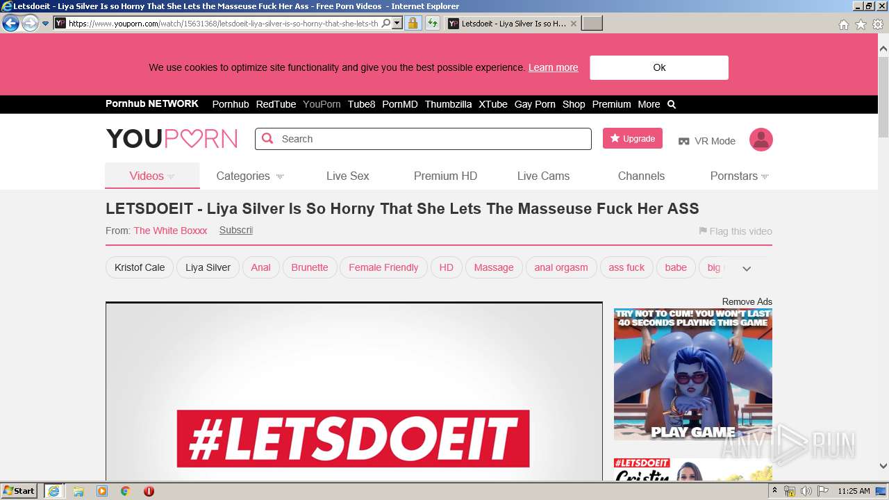This screenshot has width=889, height=500.
Task: Expand the More network menu
Action: pos(649,104)
